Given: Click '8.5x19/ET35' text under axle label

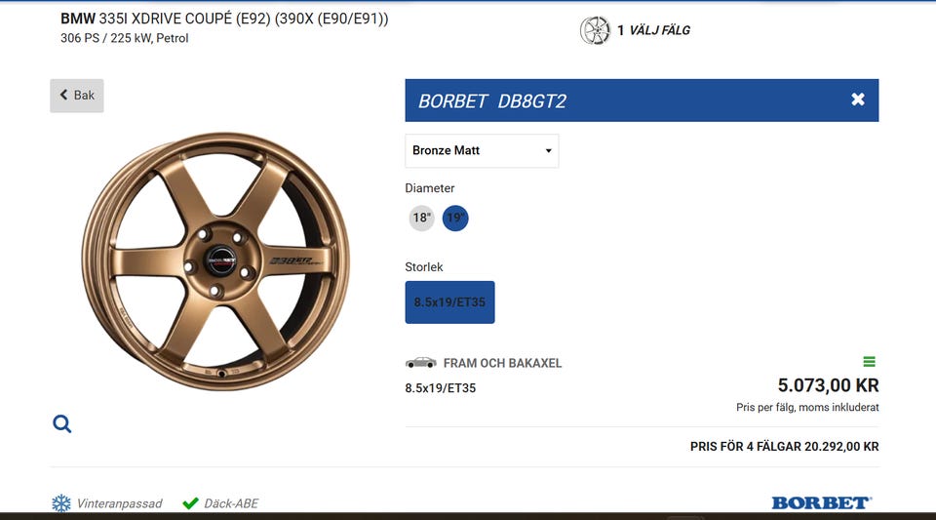Looking at the screenshot, I should coord(441,388).
